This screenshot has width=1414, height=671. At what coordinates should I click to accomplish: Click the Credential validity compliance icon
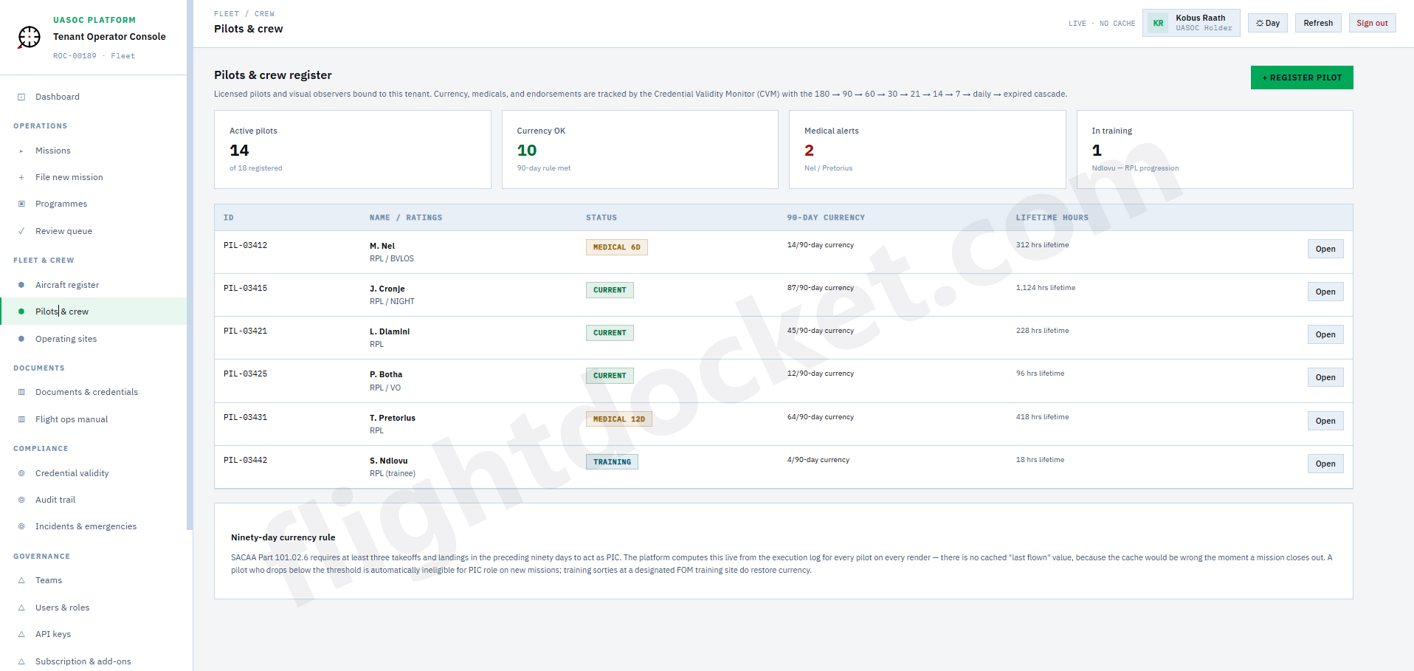click(22, 473)
